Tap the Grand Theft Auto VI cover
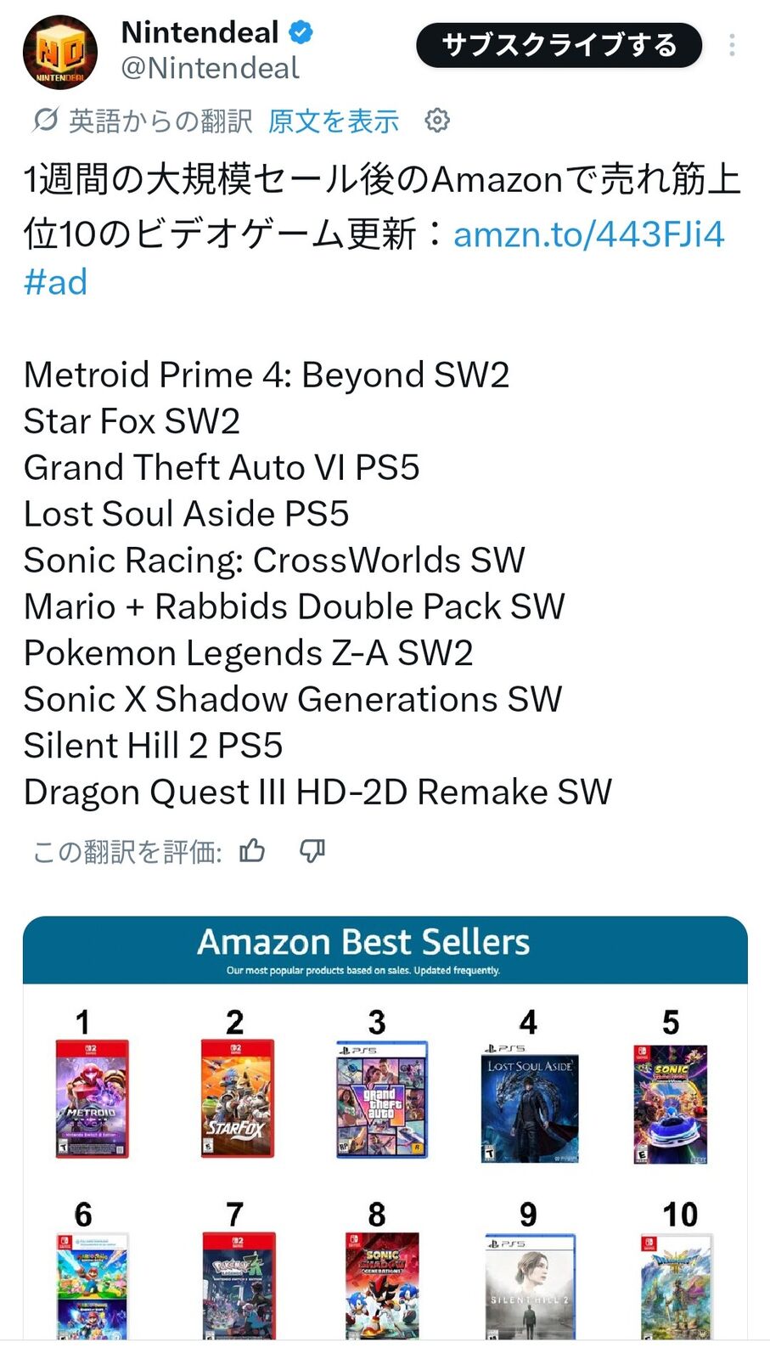 coord(382,1100)
